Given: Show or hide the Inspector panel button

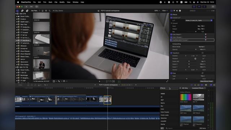Looking at the screenshot, I should (204, 6).
